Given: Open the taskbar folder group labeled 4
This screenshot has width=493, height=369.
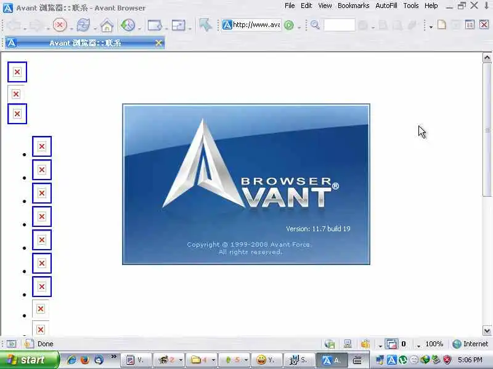Looking at the screenshot, I should (x=202, y=360).
